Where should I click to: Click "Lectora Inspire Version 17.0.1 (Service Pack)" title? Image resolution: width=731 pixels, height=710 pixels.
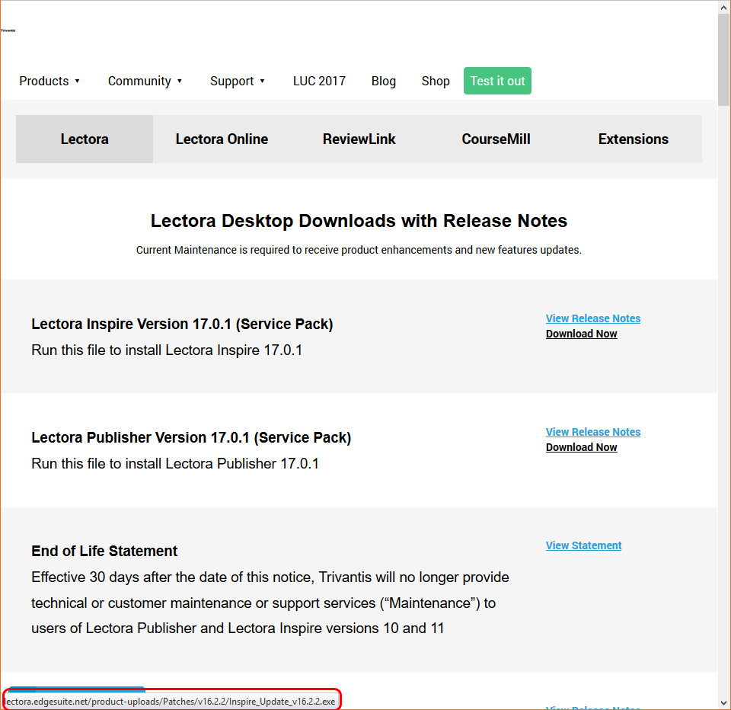(182, 324)
